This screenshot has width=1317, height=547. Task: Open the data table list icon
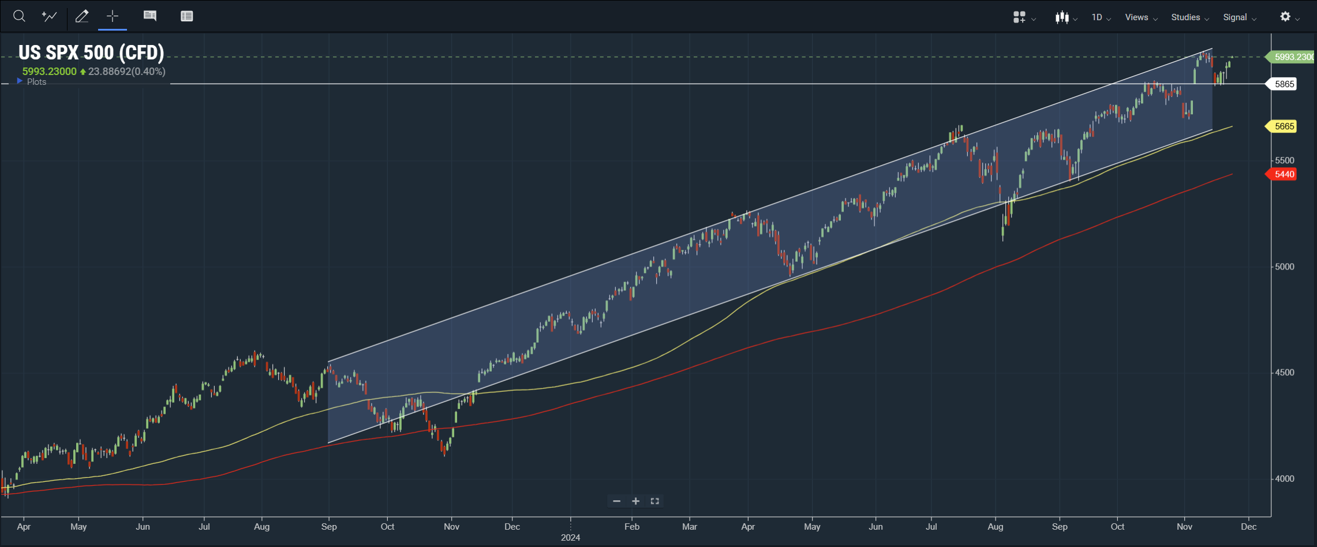click(186, 16)
